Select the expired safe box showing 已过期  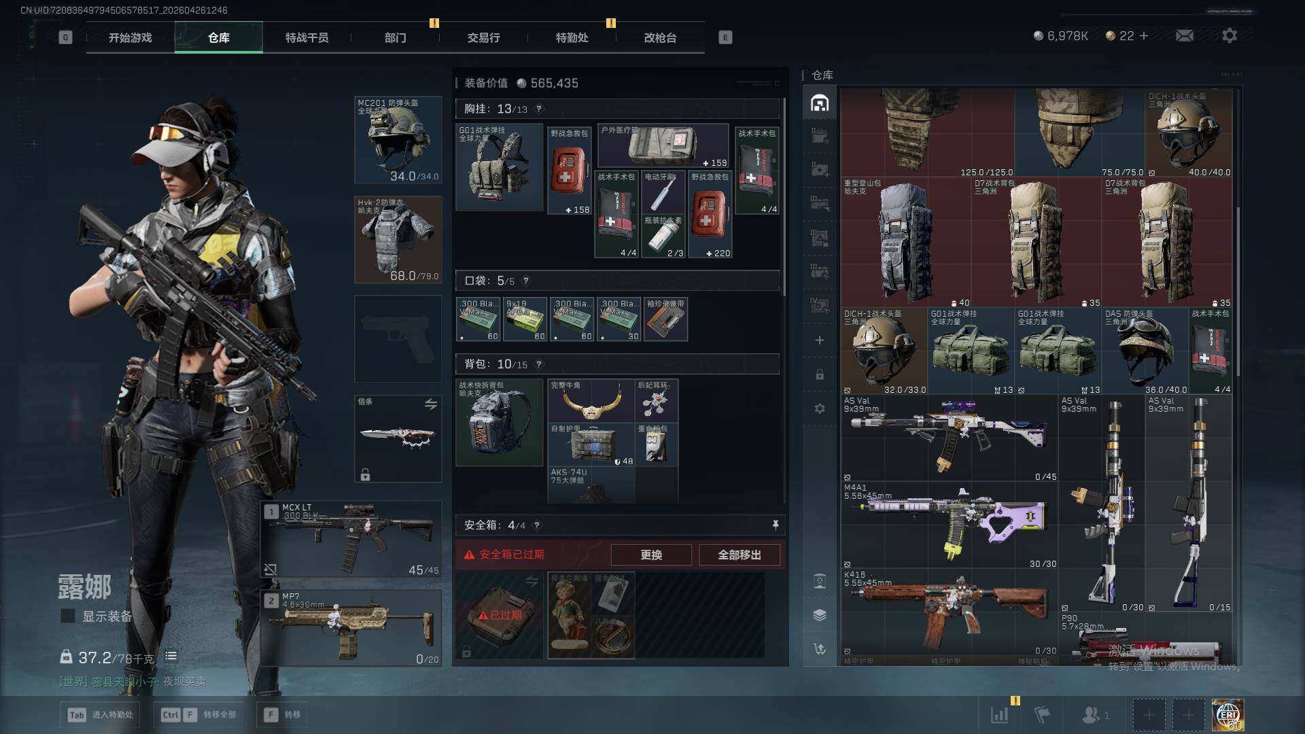[500, 615]
